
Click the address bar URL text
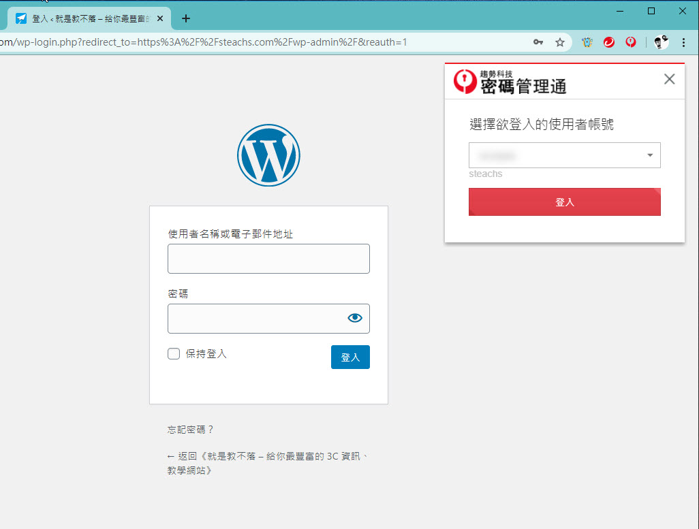click(203, 42)
